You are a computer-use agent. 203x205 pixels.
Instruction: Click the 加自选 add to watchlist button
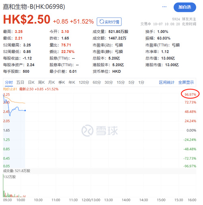coord(185,7)
